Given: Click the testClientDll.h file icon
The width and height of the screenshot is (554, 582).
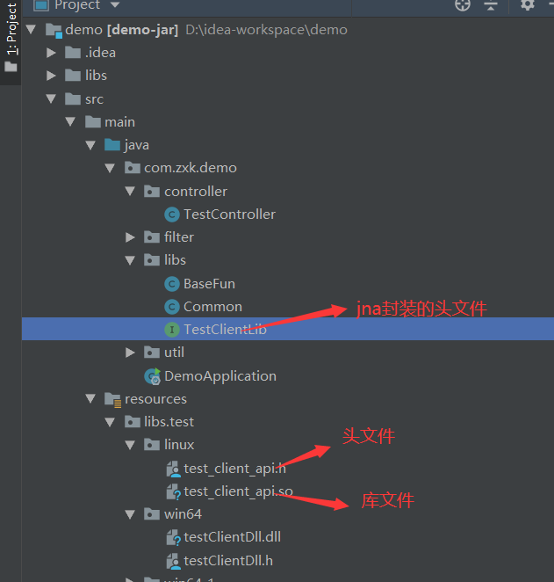Looking at the screenshot, I should [174, 561].
